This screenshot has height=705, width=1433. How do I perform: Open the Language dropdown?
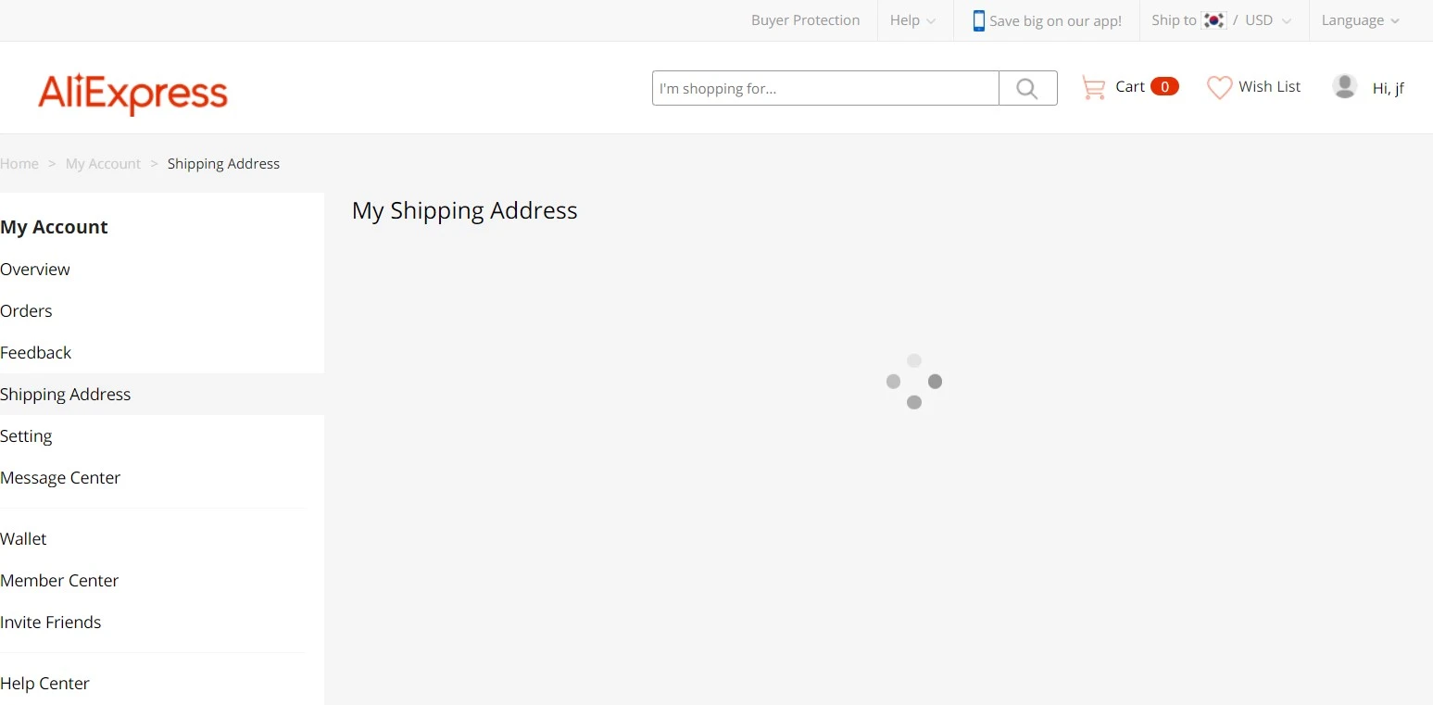click(1360, 20)
